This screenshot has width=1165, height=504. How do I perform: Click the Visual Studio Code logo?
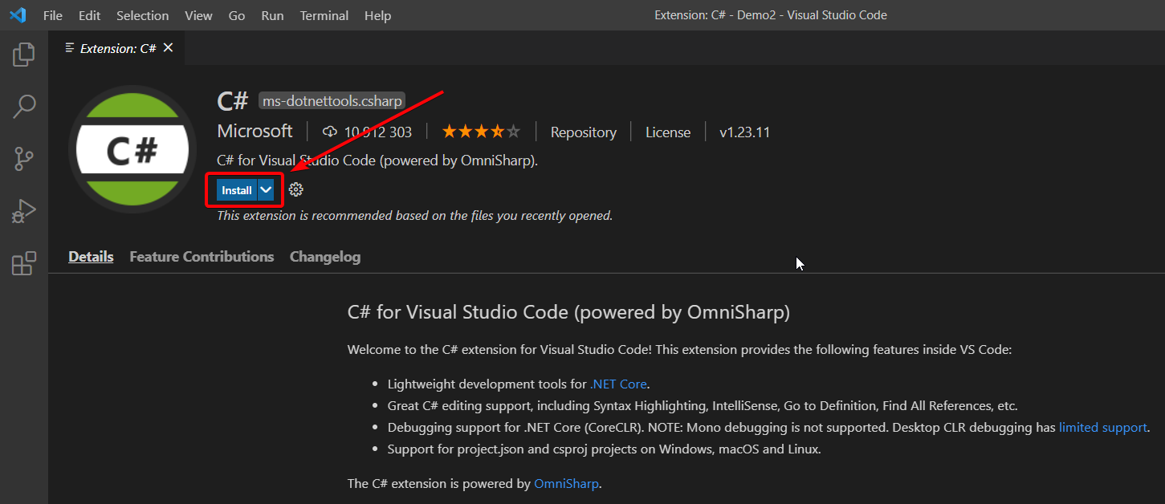coord(17,14)
